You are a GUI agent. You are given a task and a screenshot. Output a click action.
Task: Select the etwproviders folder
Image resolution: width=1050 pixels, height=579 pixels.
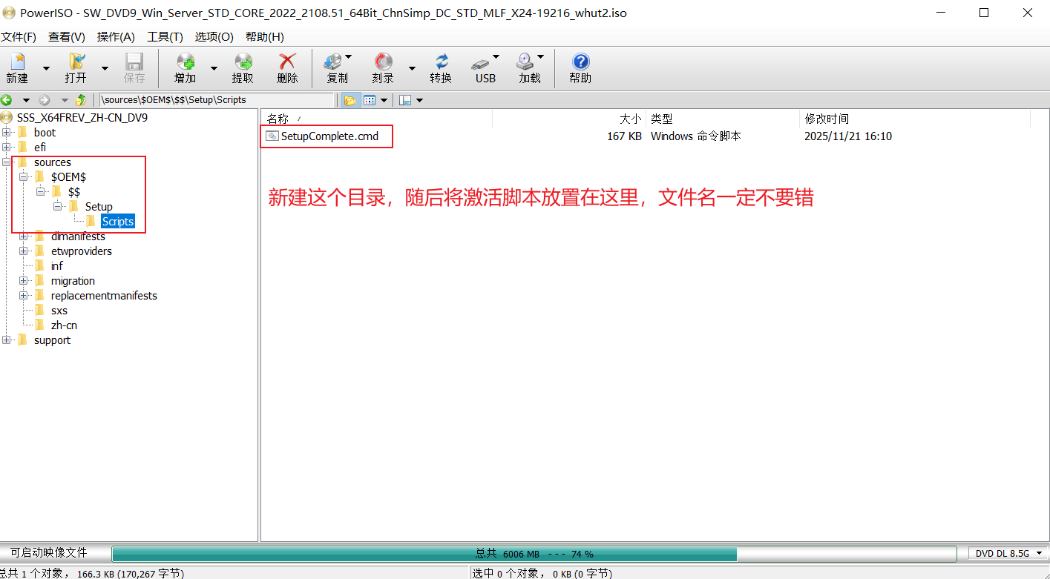tap(82, 251)
